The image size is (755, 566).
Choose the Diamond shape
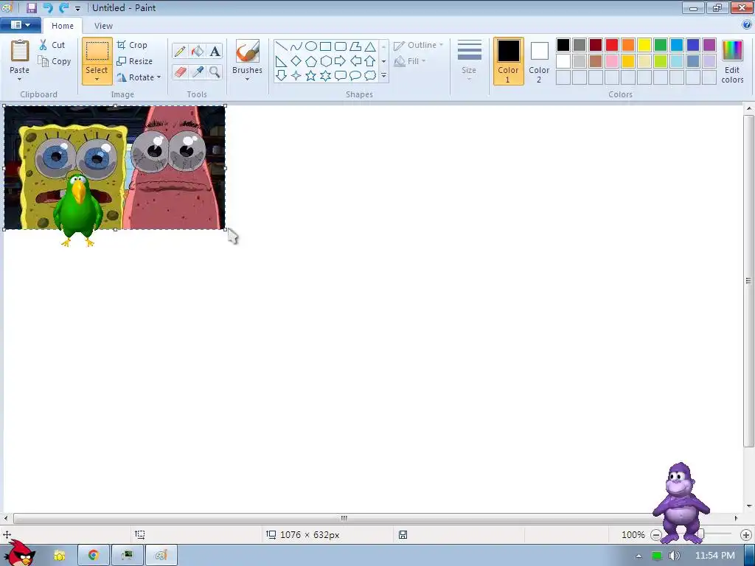coord(296,61)
